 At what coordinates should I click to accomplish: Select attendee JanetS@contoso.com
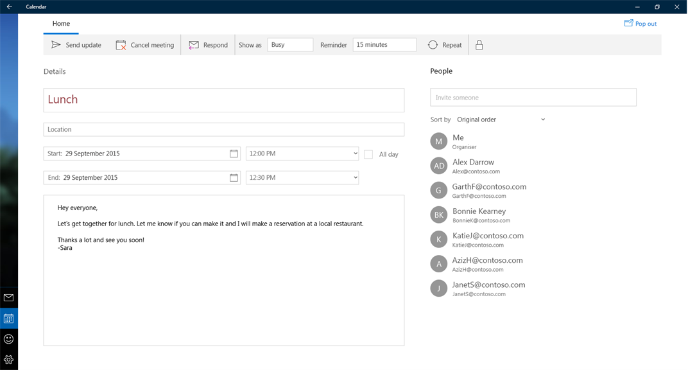tap(489, 285)
